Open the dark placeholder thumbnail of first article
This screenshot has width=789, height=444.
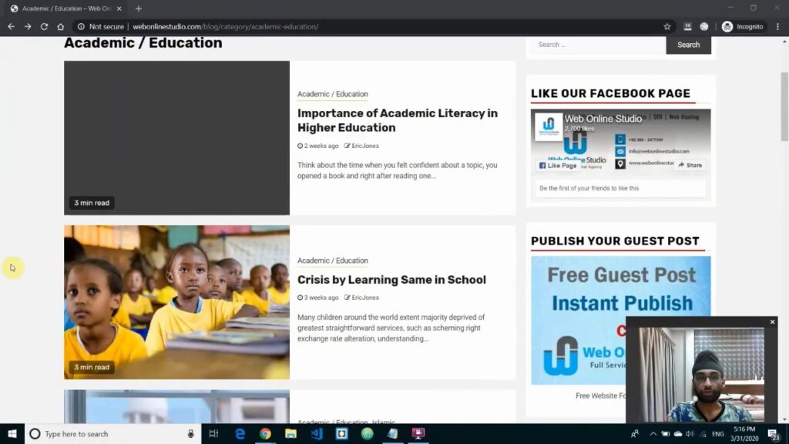tap(176, 138)
